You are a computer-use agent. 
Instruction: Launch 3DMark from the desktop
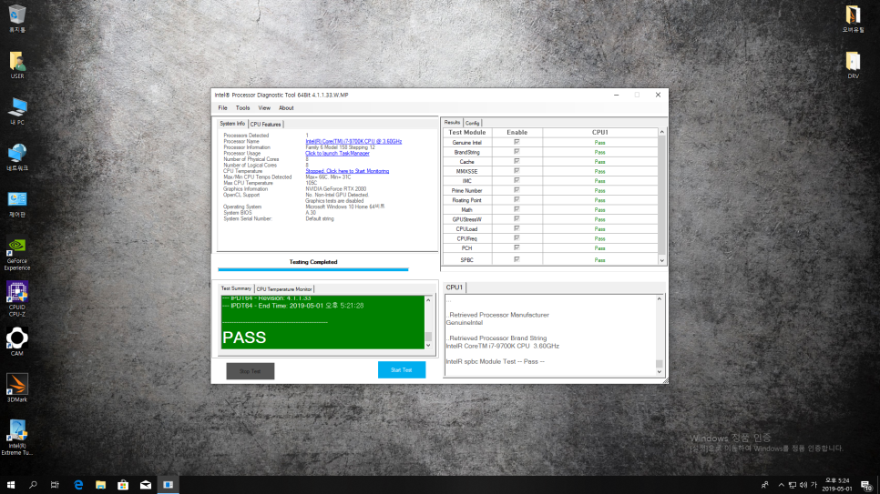pos(16,388)
